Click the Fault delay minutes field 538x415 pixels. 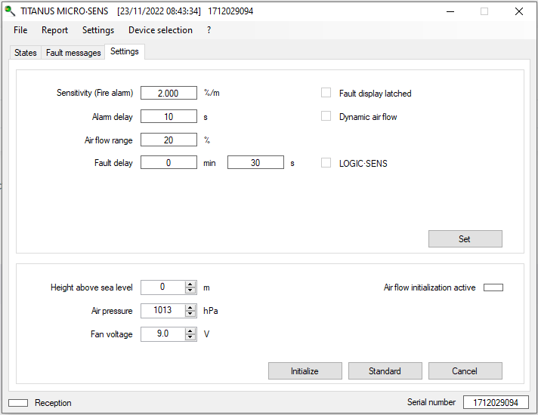pos(169,162)
